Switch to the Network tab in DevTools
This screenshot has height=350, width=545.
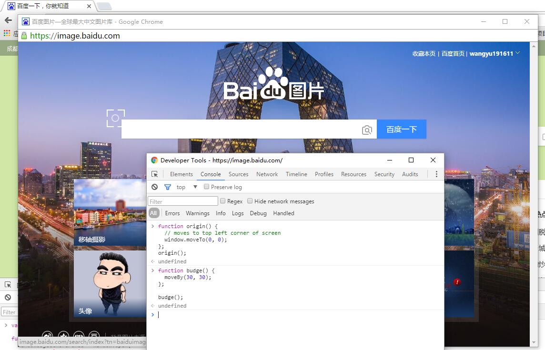point(267,174)
